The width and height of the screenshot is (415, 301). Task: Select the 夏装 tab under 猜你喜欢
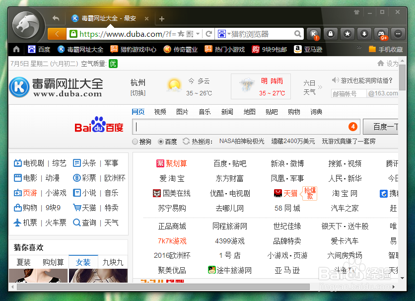coord(23,262)
